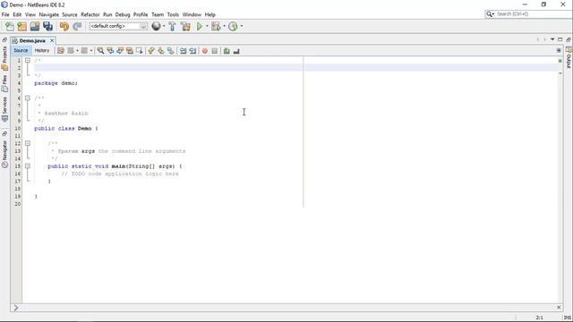Undo the last edit via toolbar
573x322 pixels.
(x=64, y=26)
